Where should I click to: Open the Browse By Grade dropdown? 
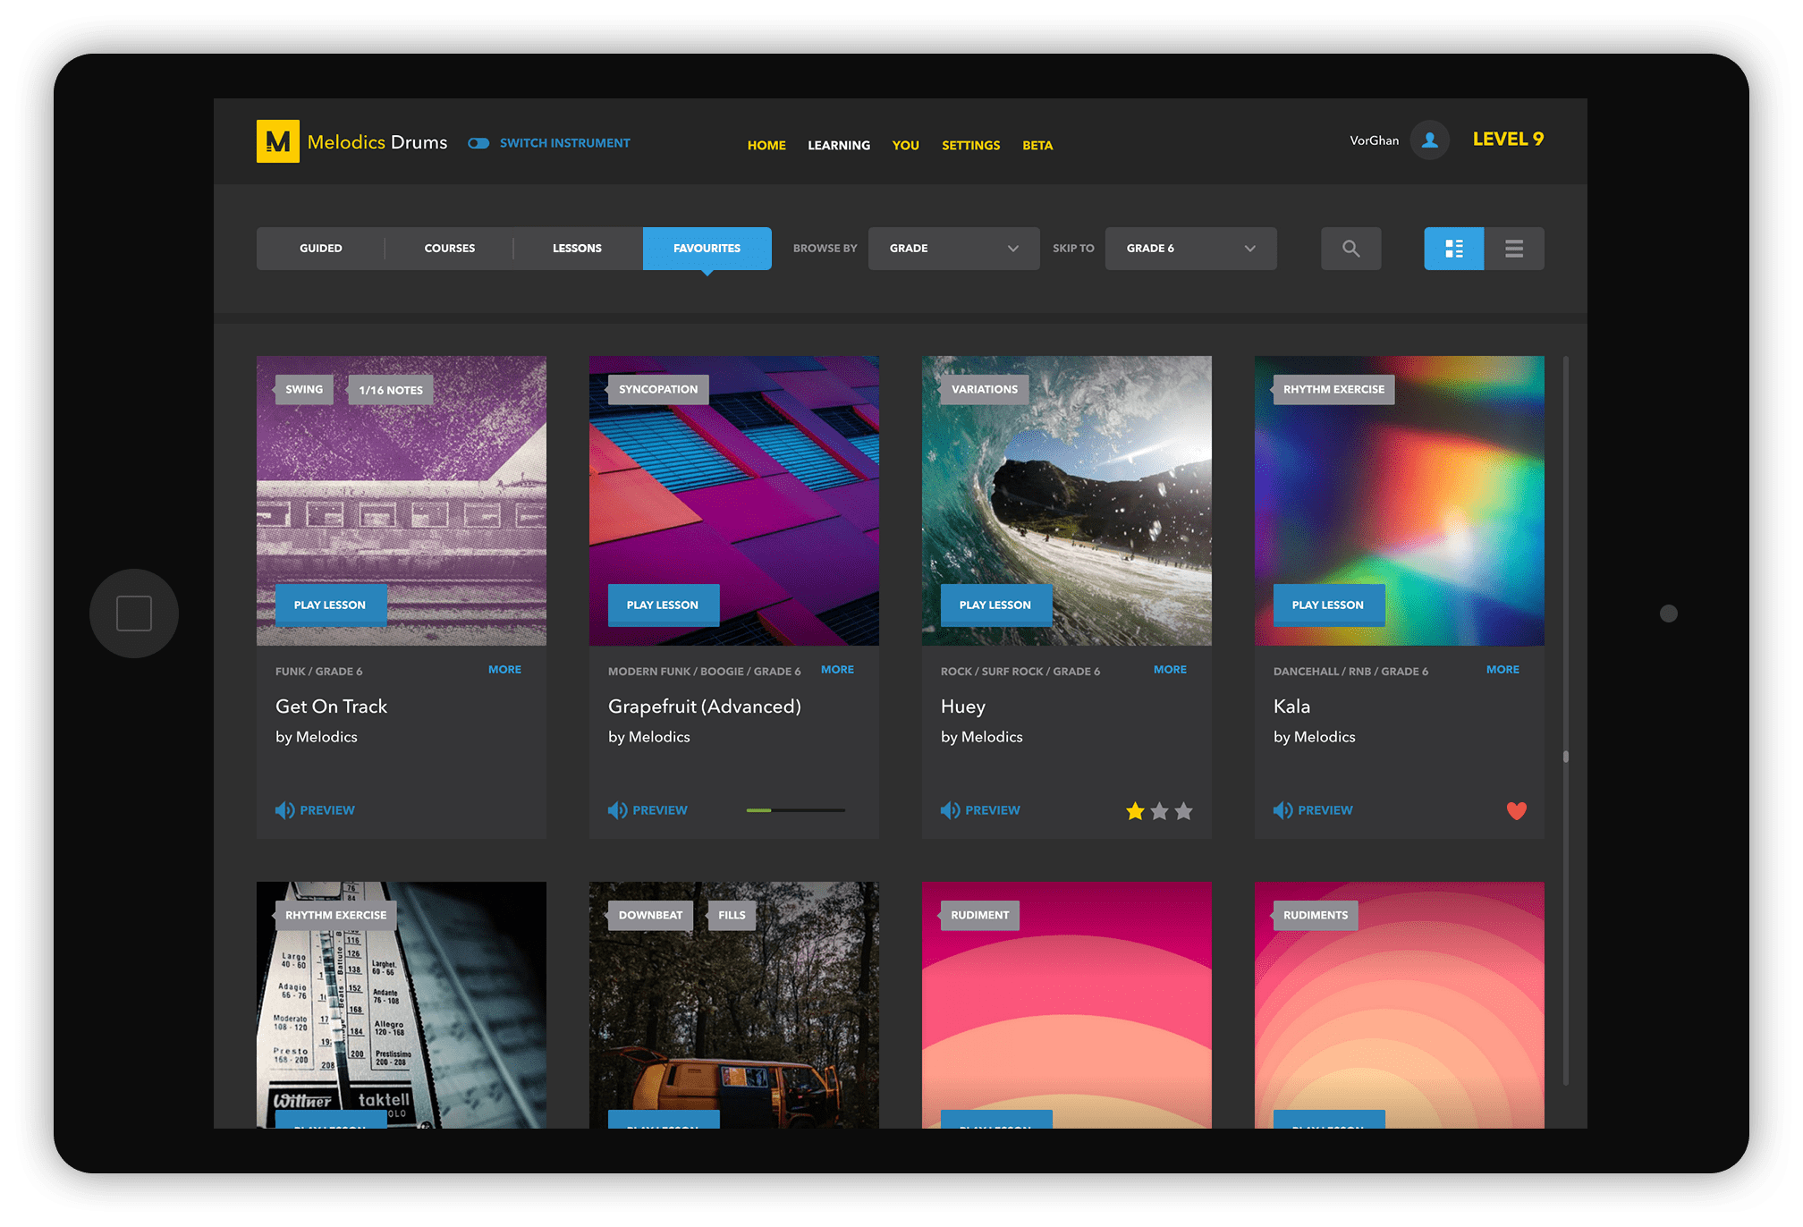click(x=953, y=248)
